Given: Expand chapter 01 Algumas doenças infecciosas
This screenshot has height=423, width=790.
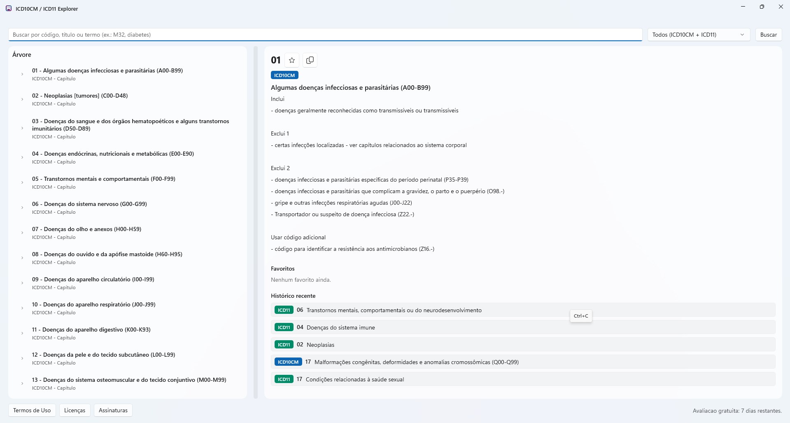Looking at the screenshot, I should [x=22, y=74].
